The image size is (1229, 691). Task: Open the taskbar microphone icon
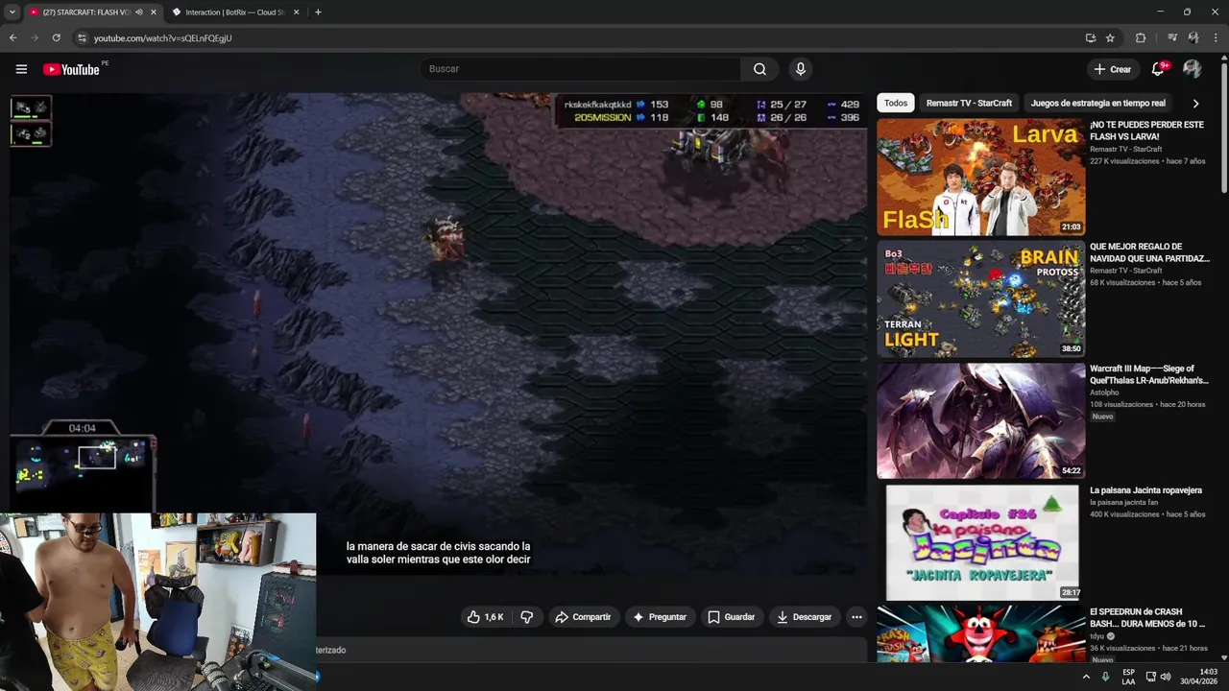tap(1105, 677)
